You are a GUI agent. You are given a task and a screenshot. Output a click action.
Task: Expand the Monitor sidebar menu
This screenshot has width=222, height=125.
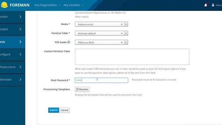12,17
